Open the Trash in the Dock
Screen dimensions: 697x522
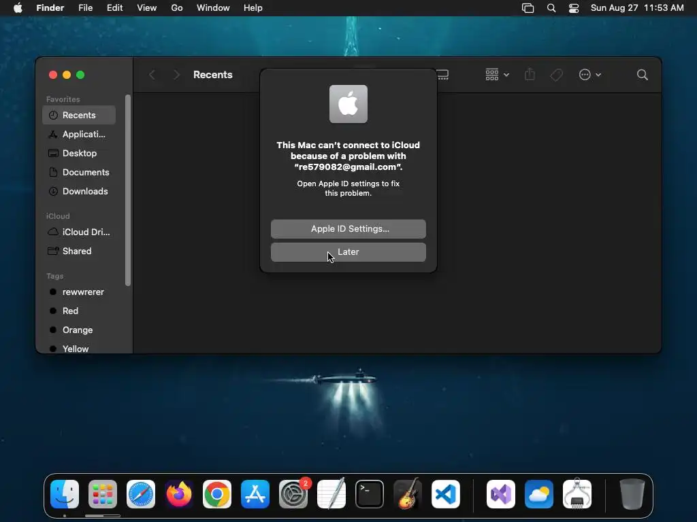pos(632,494)
